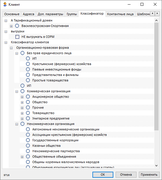Click the Применить button
This screenshot has width=162, height=180.
pyautogui.click(x=149, y=175)
